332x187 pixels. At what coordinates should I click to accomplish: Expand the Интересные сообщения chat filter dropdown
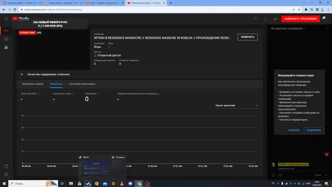(x=288, y=29)
